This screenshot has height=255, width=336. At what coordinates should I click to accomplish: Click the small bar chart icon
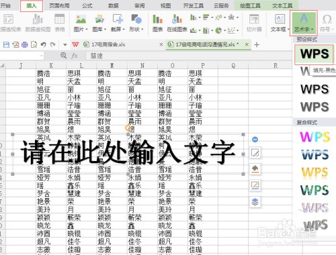point(206,17)
